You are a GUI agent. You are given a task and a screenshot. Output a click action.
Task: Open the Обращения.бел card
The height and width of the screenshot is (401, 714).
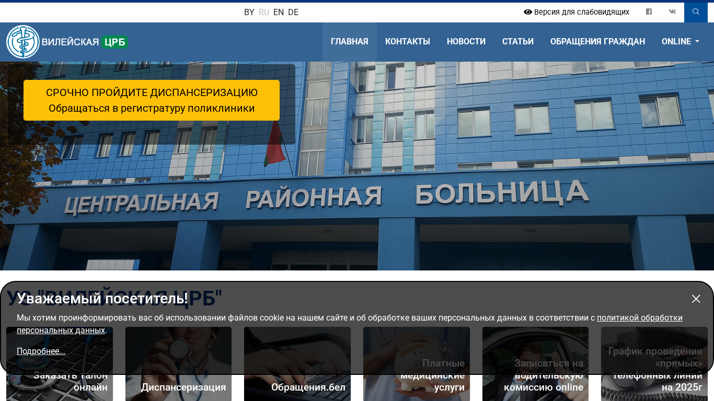click(x=297, y=364)
